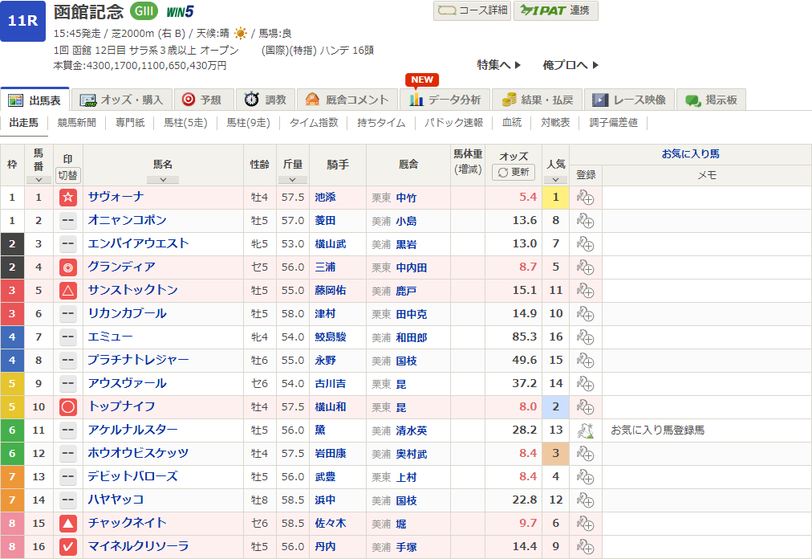Click the registered favorite icon for アケルナルスター
The image size is (812, 559).
coord(584,430)
